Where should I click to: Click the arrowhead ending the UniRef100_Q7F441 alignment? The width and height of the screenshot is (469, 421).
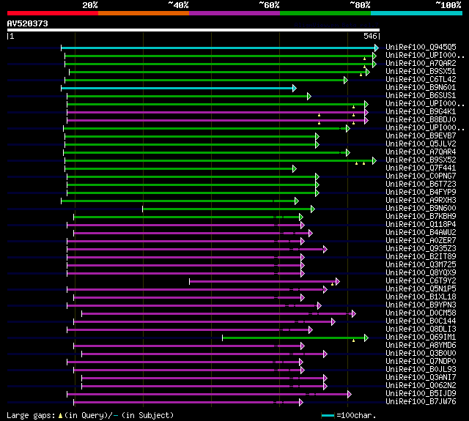point(295,169)
